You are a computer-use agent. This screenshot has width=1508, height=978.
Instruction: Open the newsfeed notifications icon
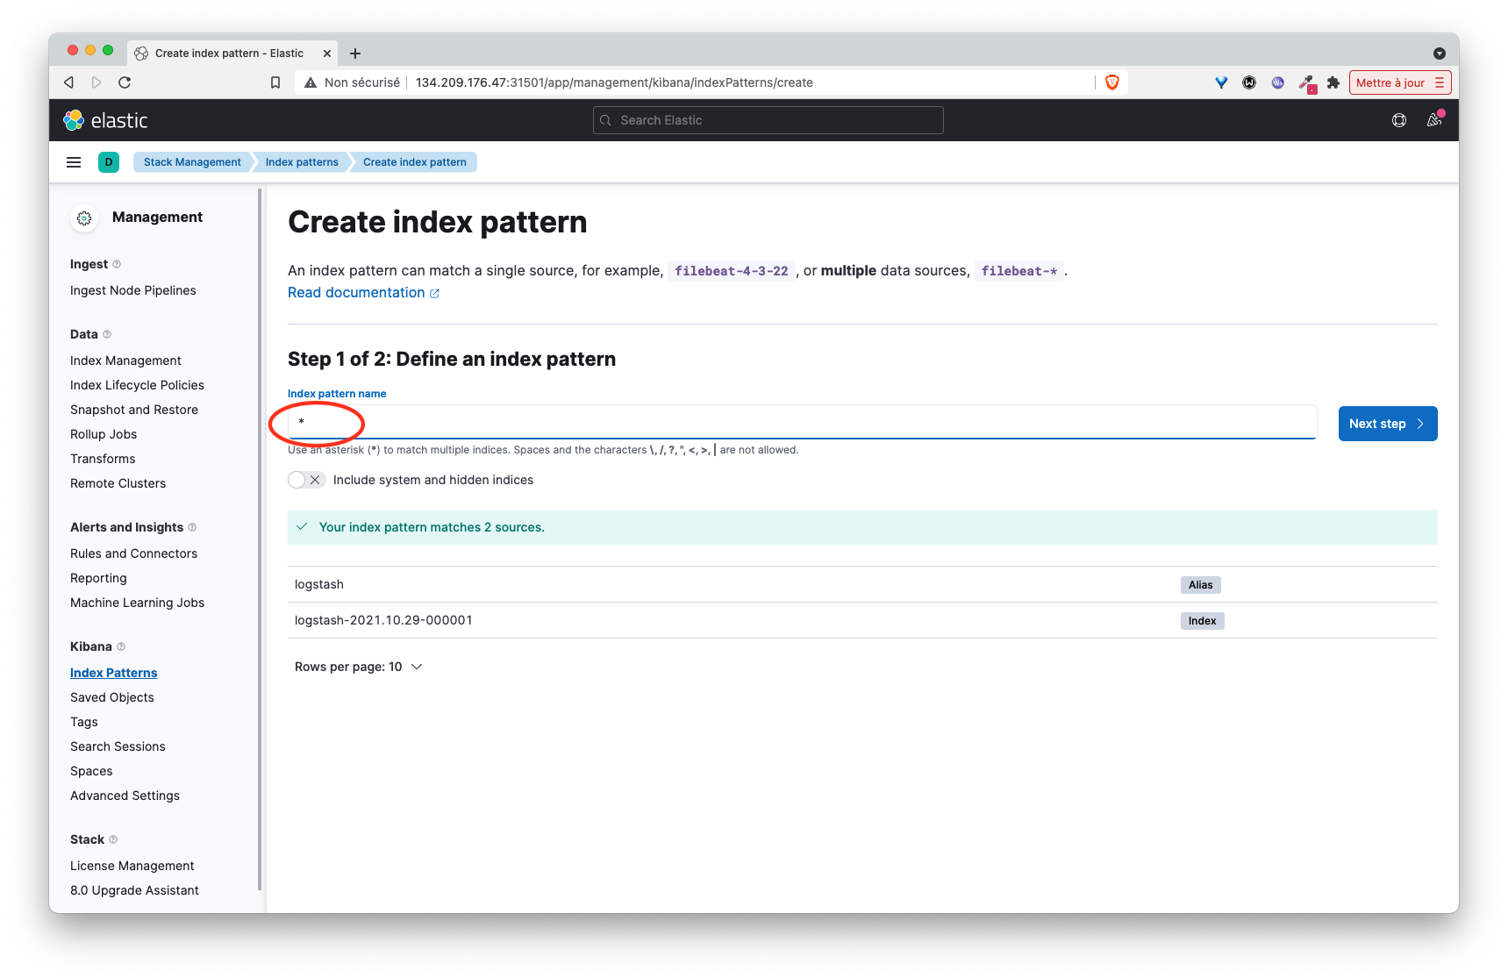click(x=1434, y=120)
